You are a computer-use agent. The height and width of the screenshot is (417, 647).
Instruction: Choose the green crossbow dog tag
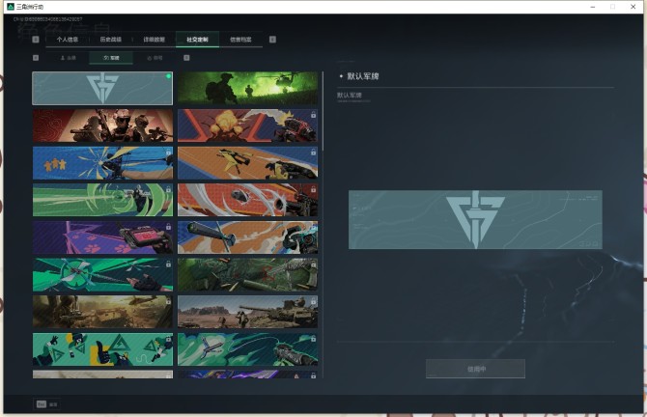point(247,349)
